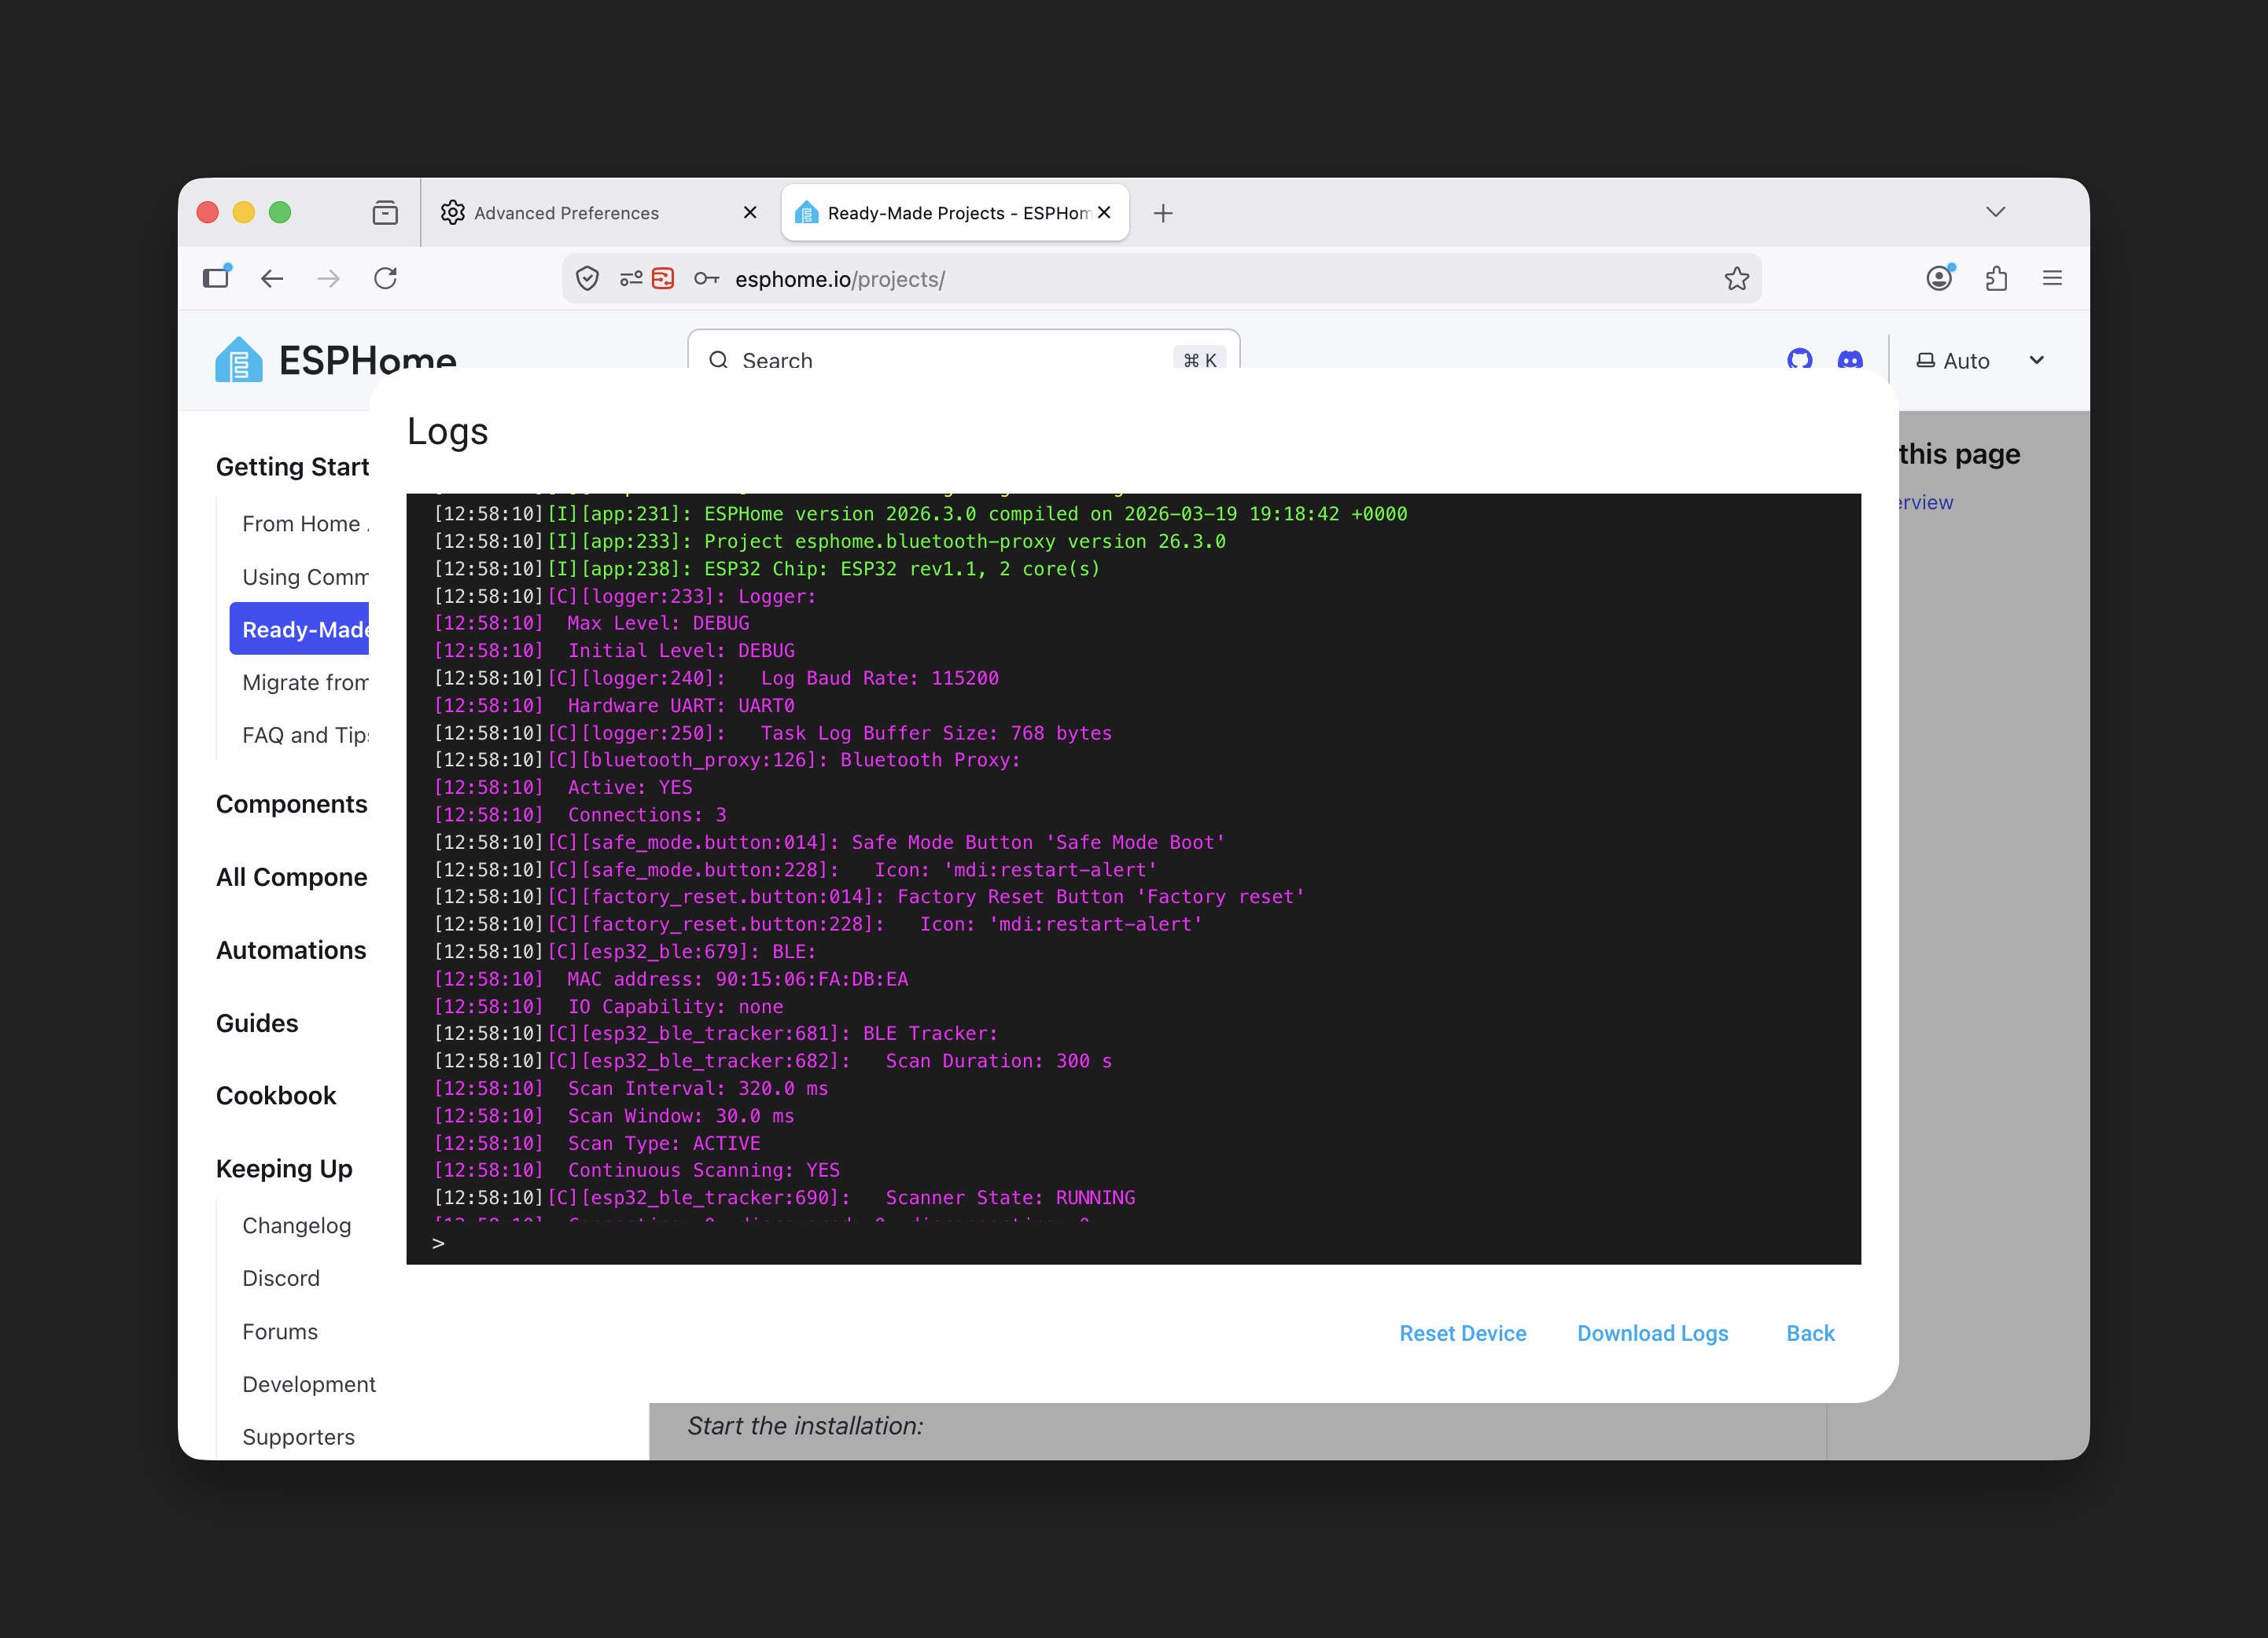2268x1638 pixels.
Task: Open Changelog in the sidebar
Action: coord(296,1225)
